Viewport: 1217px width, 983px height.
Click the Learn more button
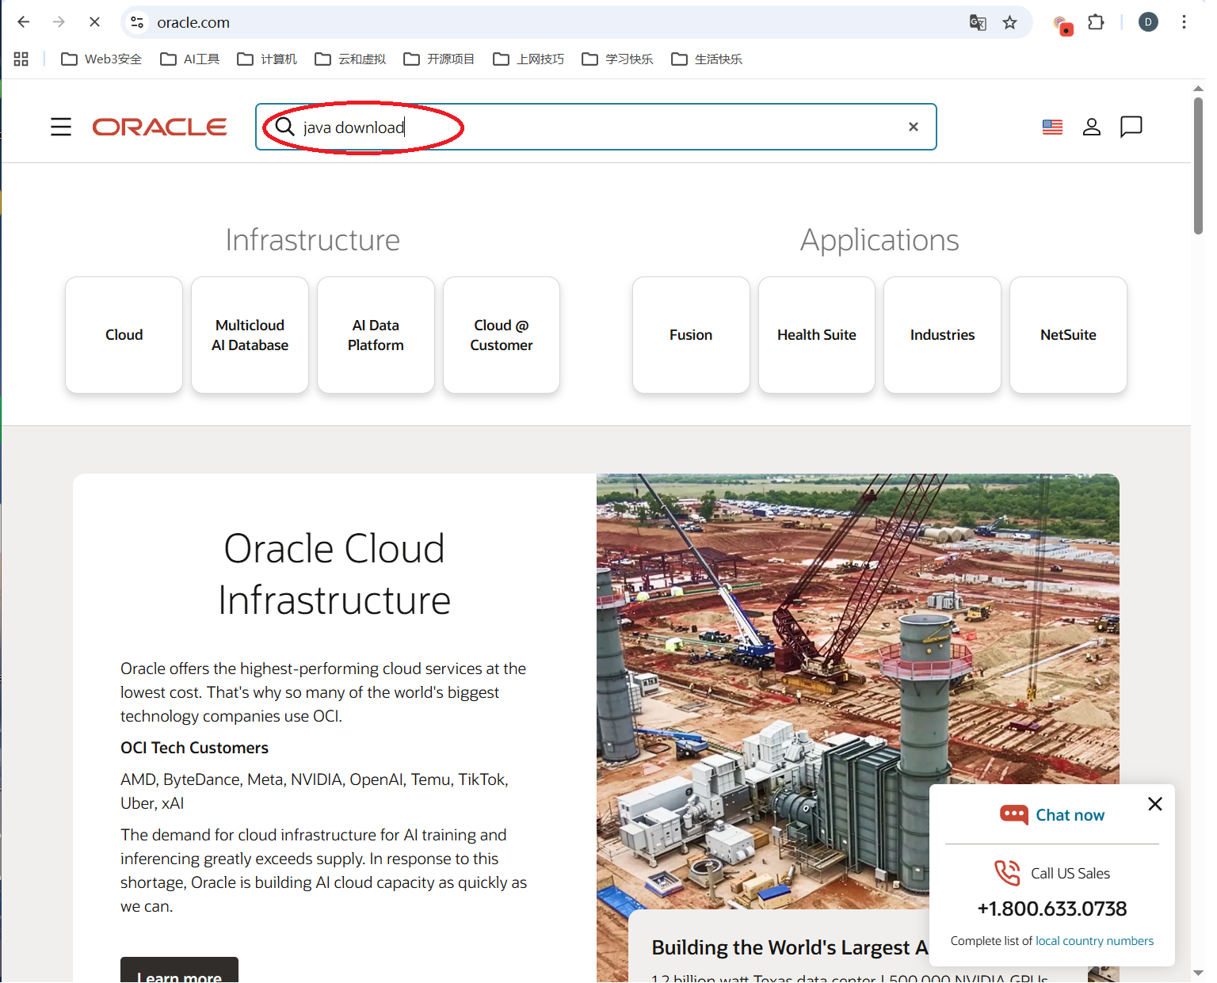click(179, 973)
